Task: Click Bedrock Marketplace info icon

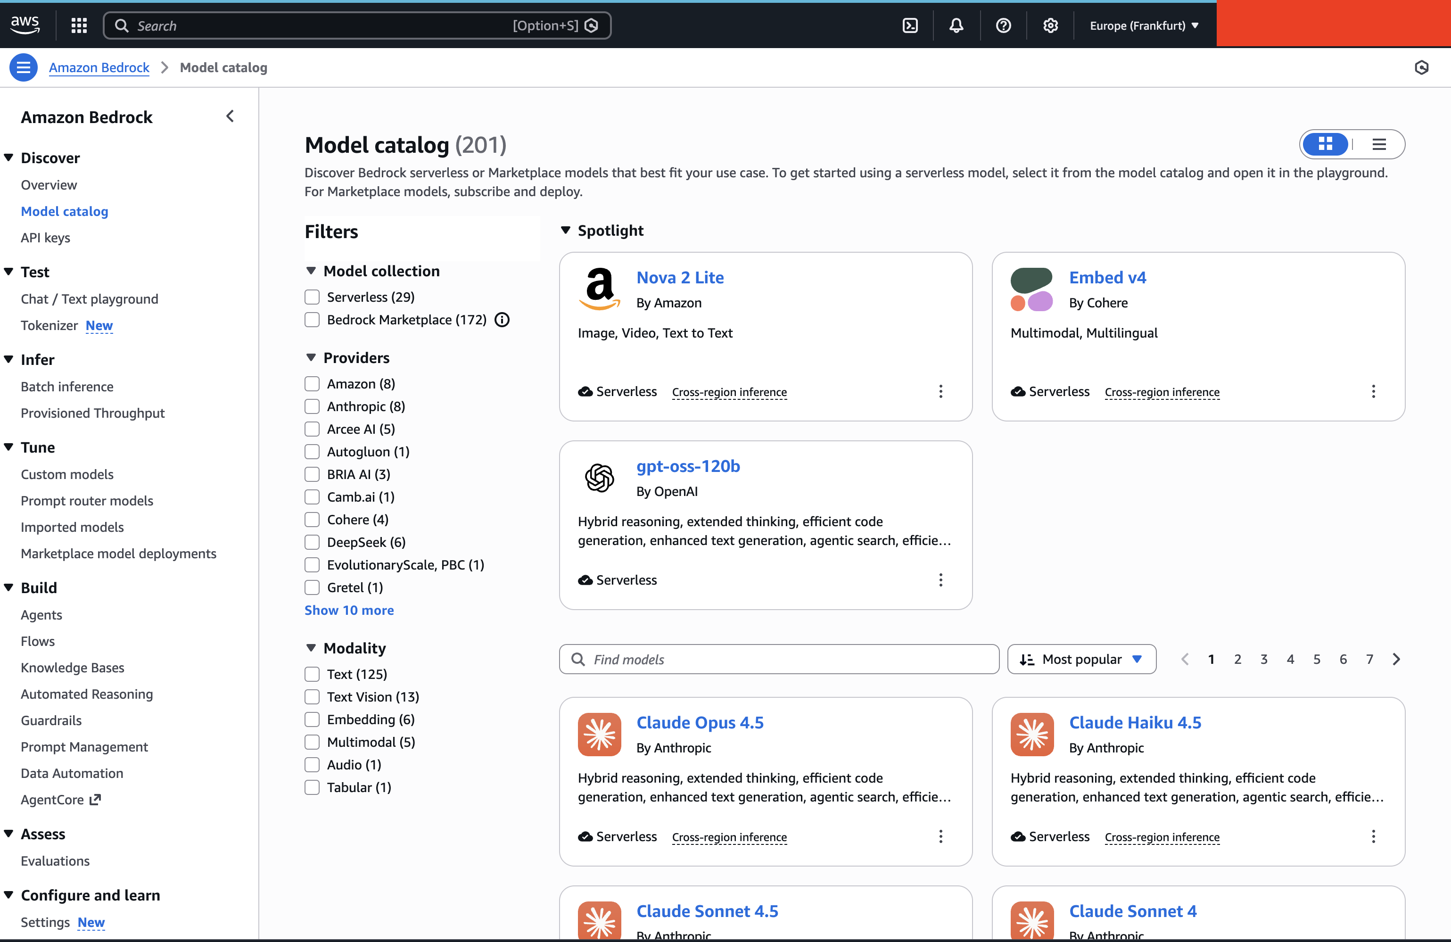Action: pos(502,320)
